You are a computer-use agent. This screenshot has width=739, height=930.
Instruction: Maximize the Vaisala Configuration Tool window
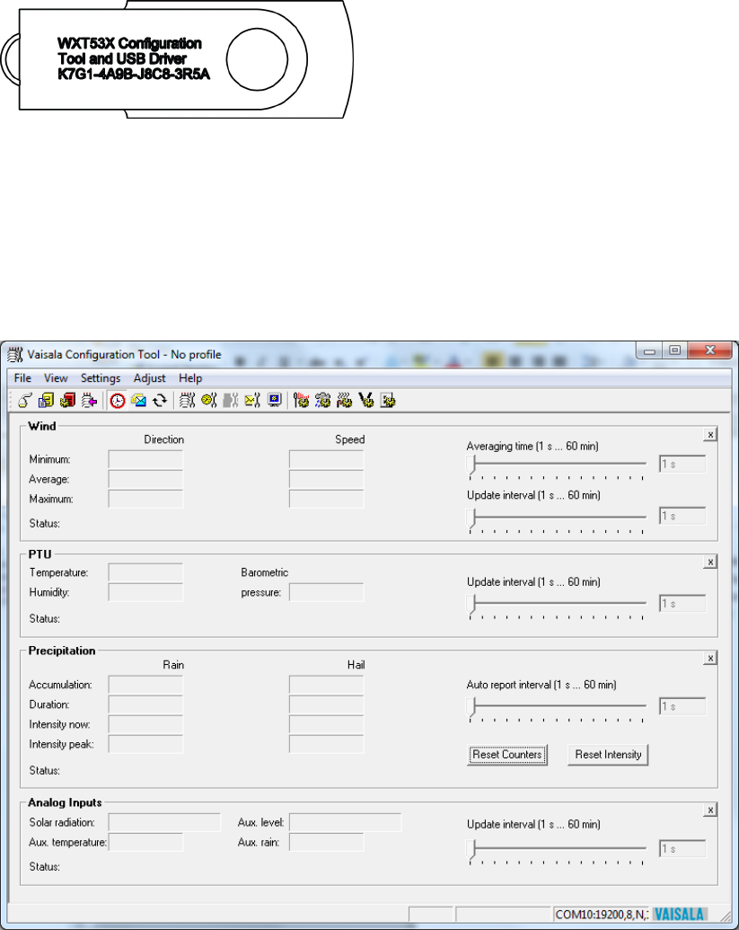click(674, 350)
